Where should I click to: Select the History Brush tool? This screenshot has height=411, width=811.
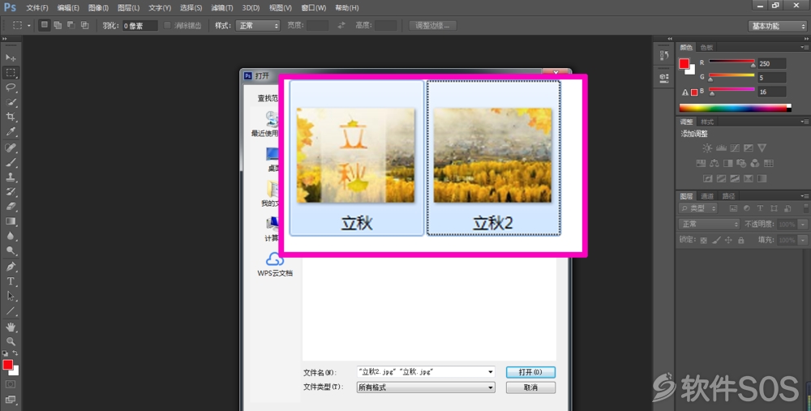coord(11,192)
